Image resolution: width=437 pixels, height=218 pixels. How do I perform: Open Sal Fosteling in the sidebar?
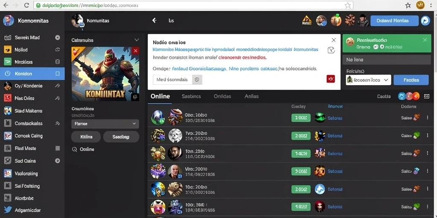[27, 186]
